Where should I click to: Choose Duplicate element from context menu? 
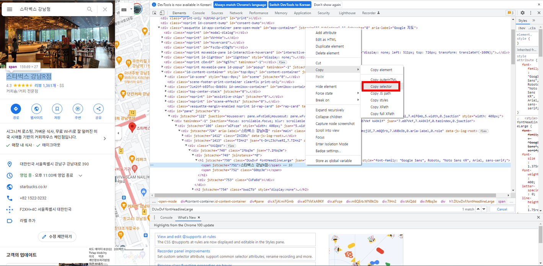point(333,47)
